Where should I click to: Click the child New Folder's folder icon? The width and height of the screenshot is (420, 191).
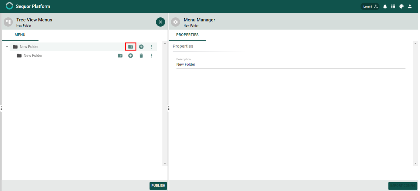coord(19,56)
